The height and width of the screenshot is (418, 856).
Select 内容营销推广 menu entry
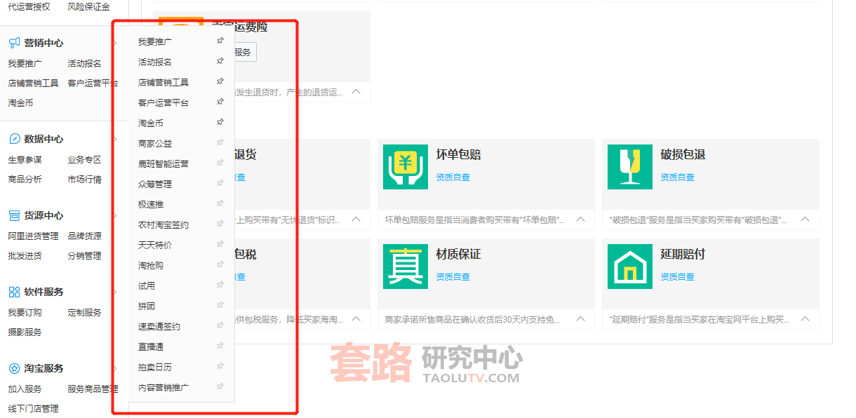(163, 388)
